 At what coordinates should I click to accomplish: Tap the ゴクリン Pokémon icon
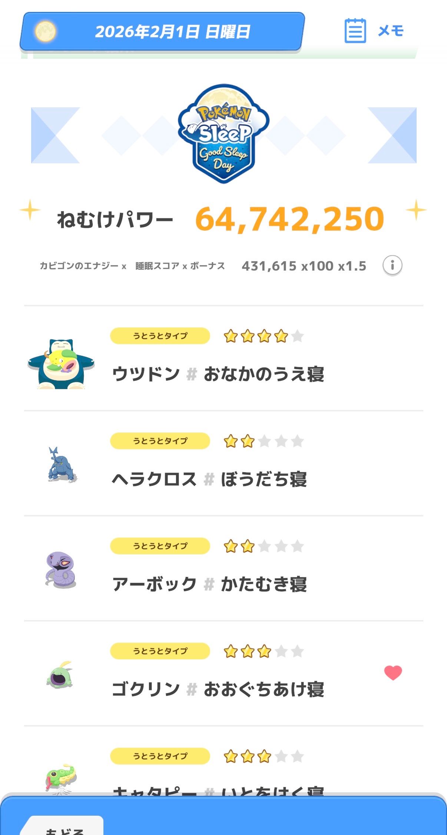click(x=60, y=675)
